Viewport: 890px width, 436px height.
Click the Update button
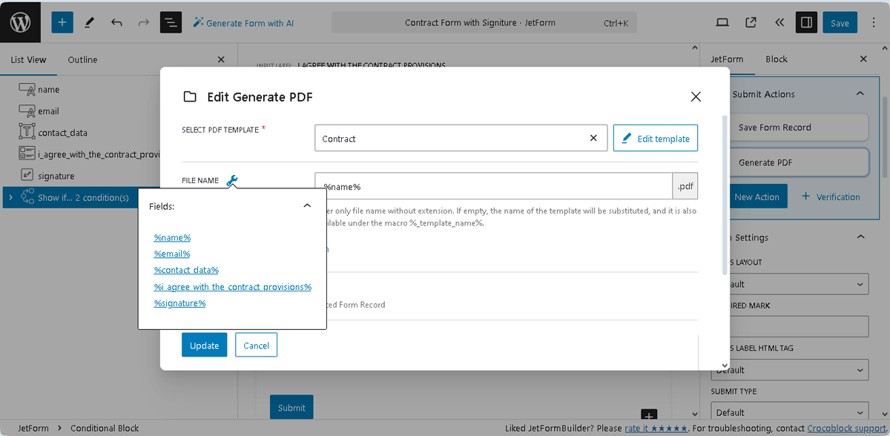point(204,344)
